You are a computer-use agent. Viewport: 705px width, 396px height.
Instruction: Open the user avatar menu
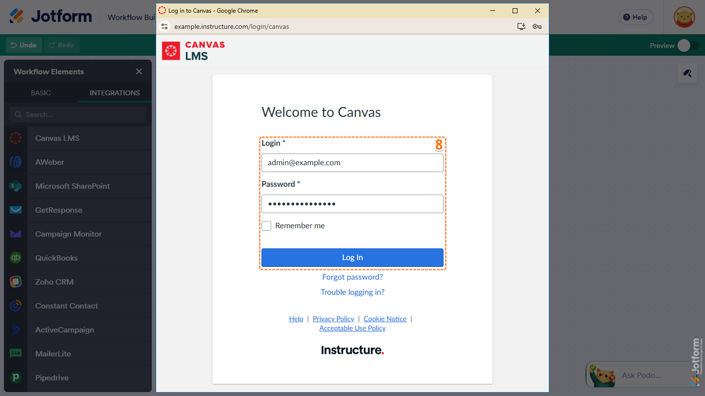684,17
